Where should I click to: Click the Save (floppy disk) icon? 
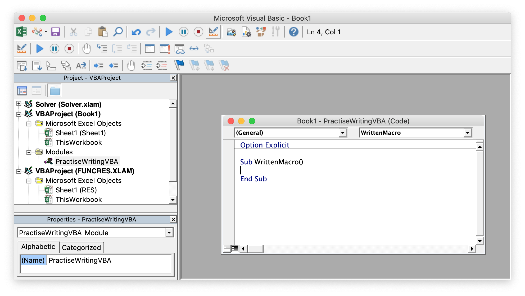[x=55, y=32]
